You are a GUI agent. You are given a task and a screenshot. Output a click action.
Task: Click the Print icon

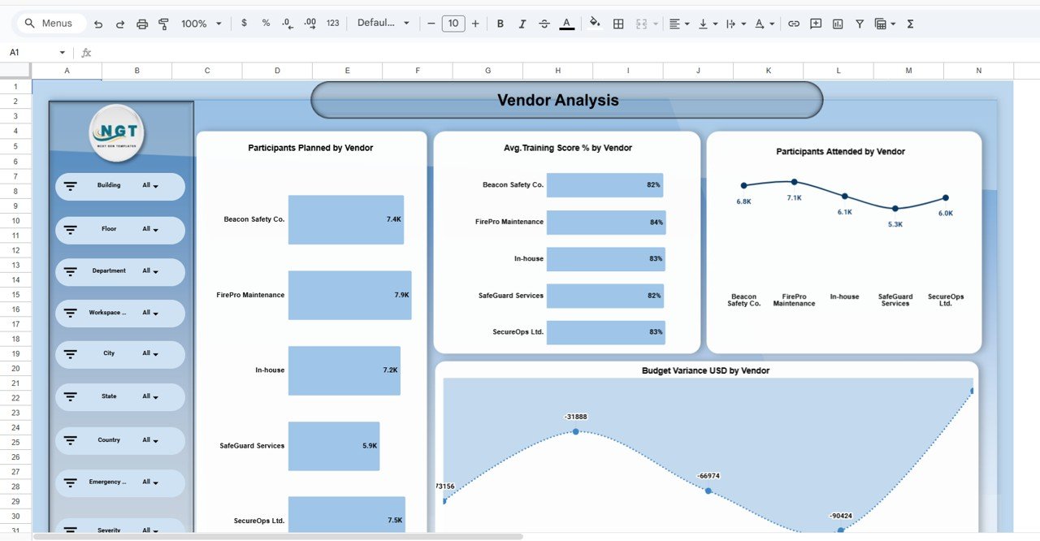(142, 24)
